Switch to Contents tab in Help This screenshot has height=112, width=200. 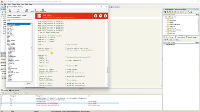9,16
